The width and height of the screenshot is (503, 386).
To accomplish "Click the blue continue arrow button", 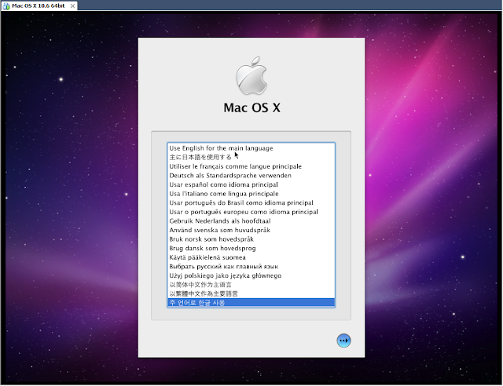I will 343,340.
